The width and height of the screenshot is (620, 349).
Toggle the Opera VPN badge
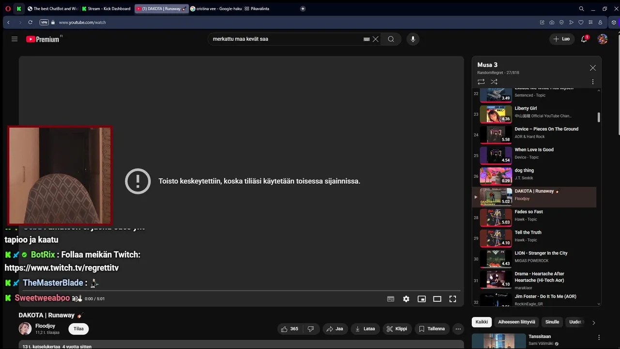[44, 22]
